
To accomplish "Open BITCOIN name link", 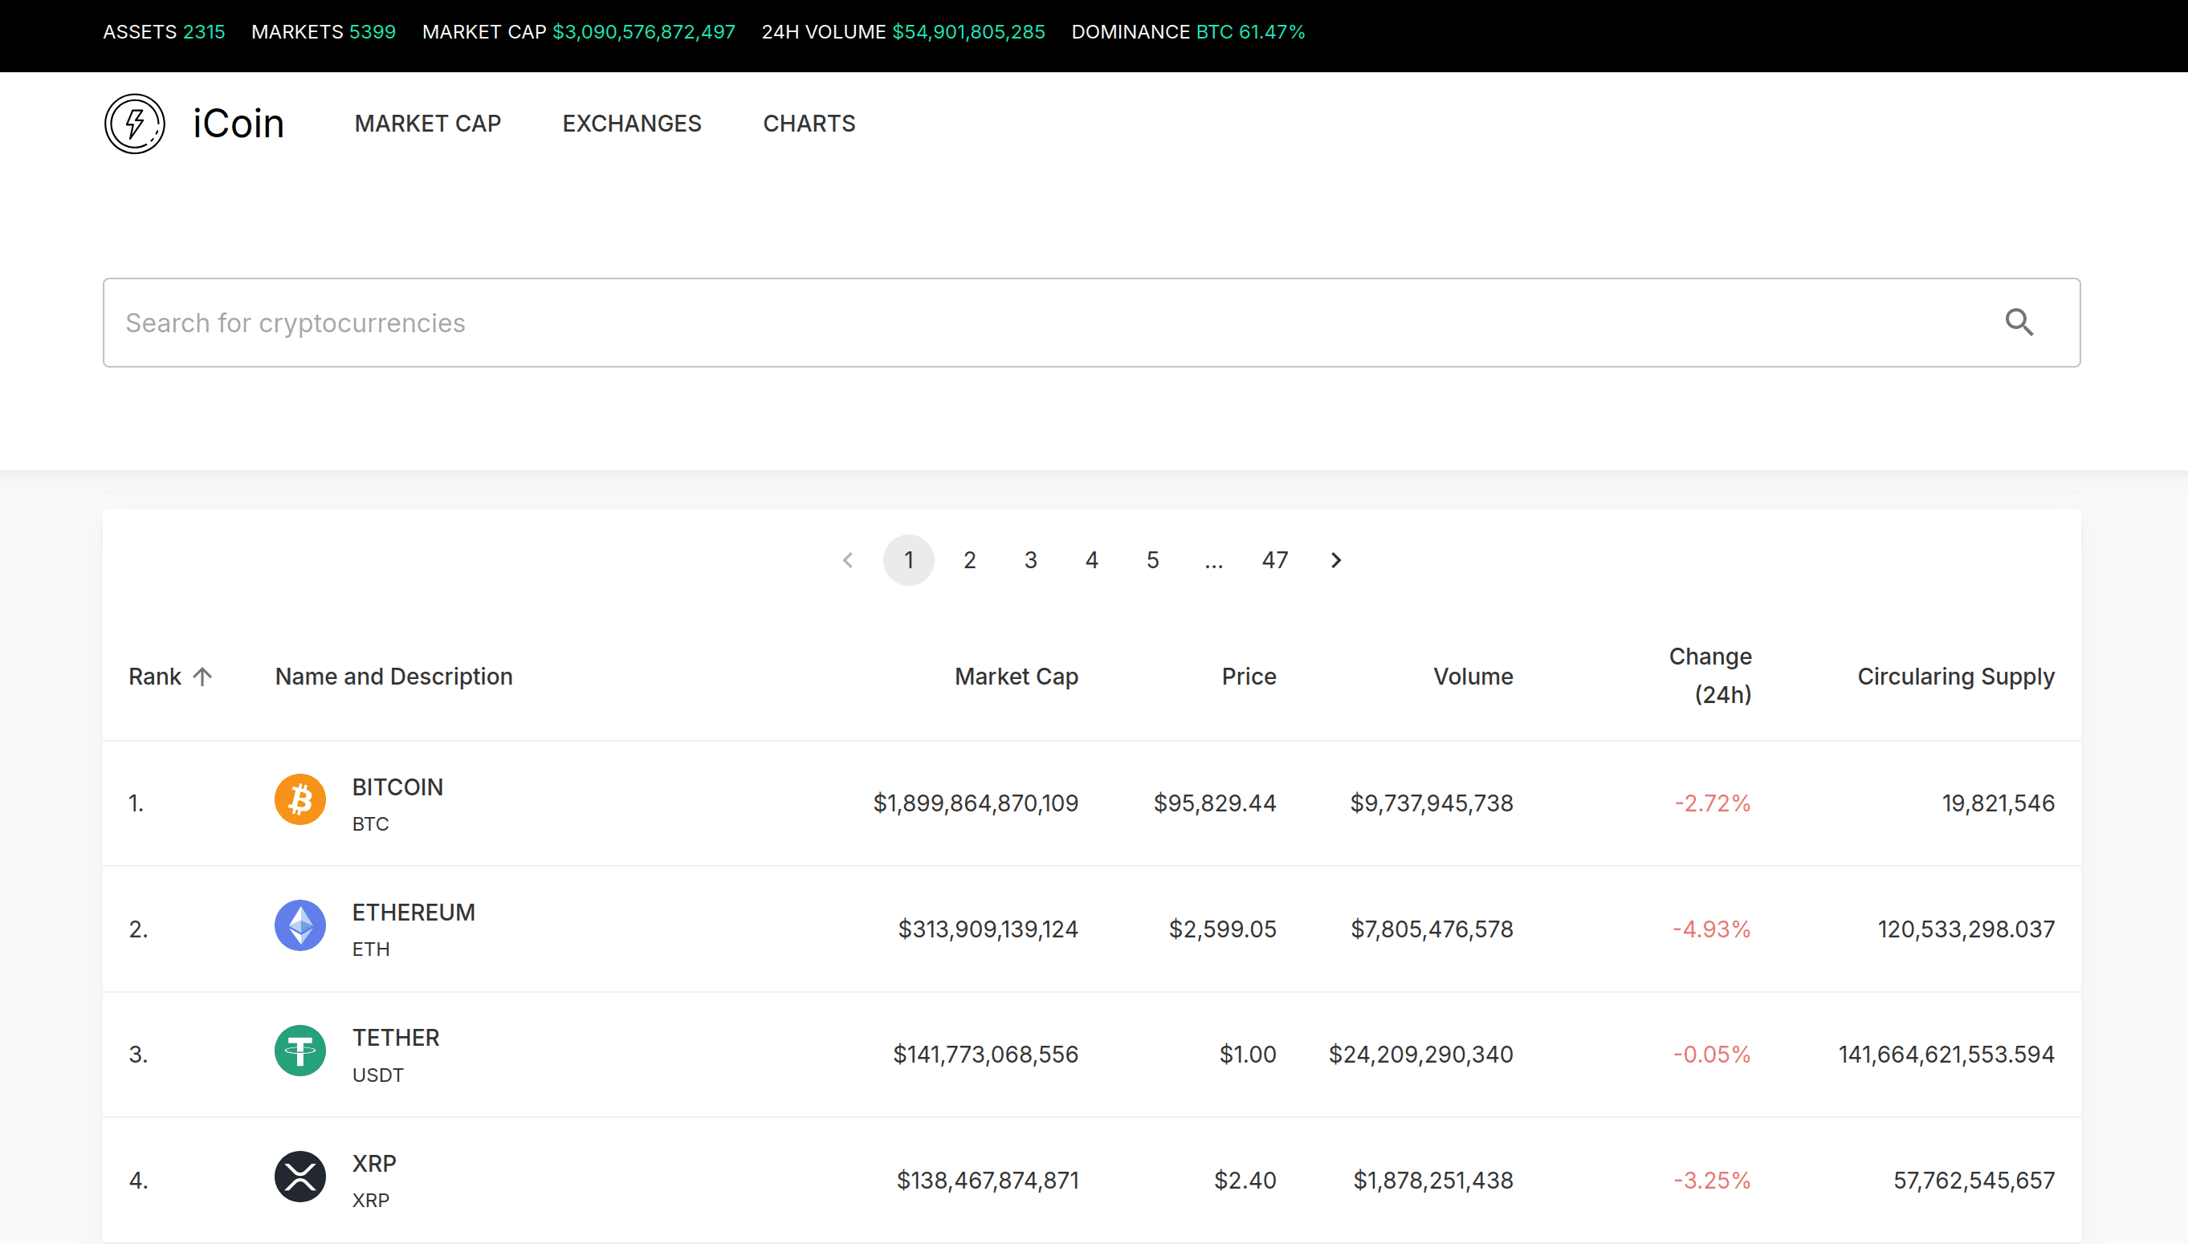I will tap(397, 787).
